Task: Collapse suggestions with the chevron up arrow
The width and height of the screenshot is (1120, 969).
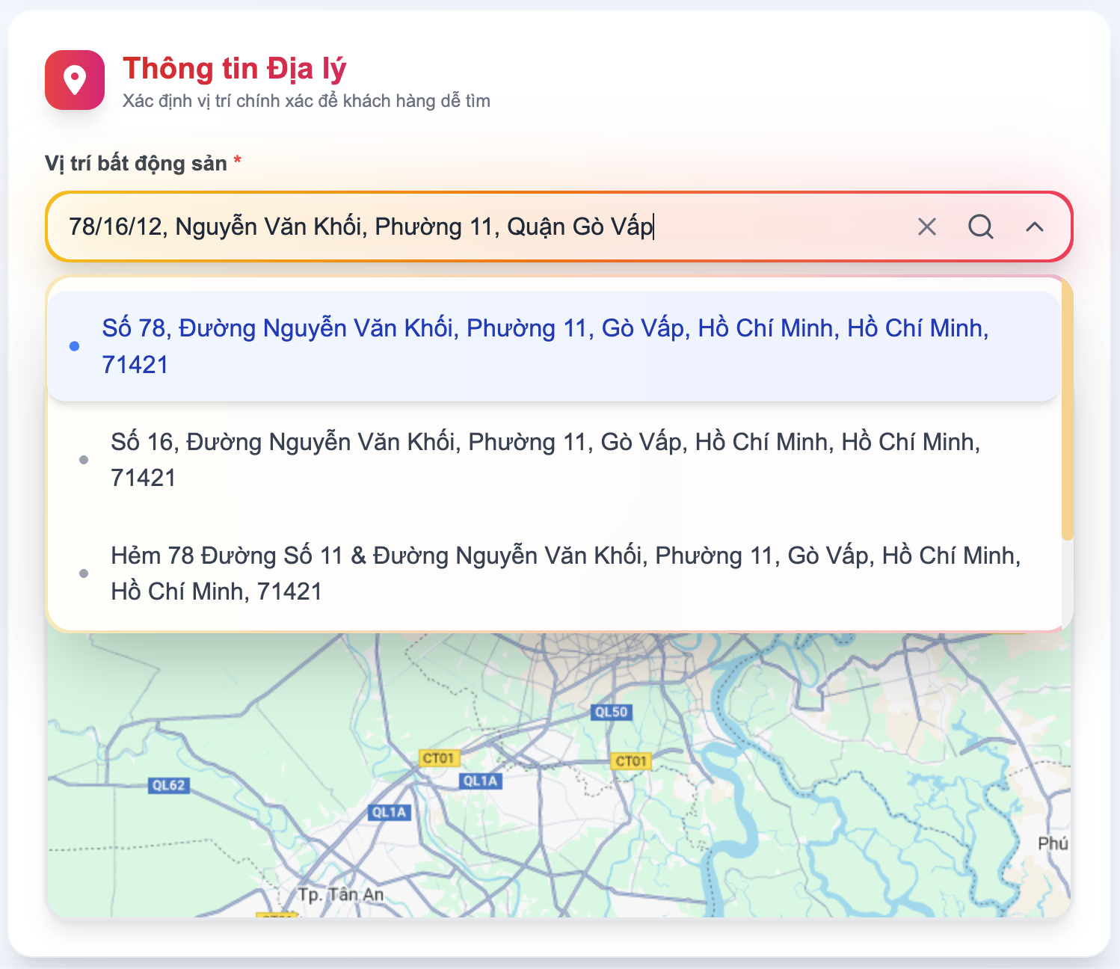Action: [1034, 227]
